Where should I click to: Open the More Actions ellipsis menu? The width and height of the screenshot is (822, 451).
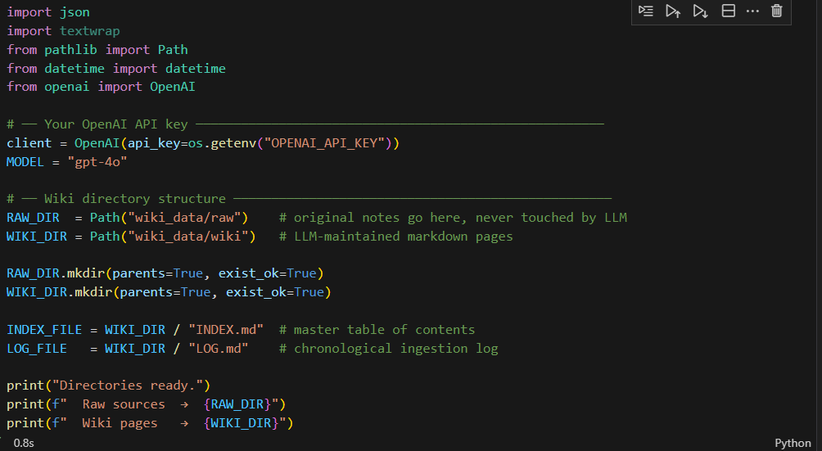tap(752, 11)
